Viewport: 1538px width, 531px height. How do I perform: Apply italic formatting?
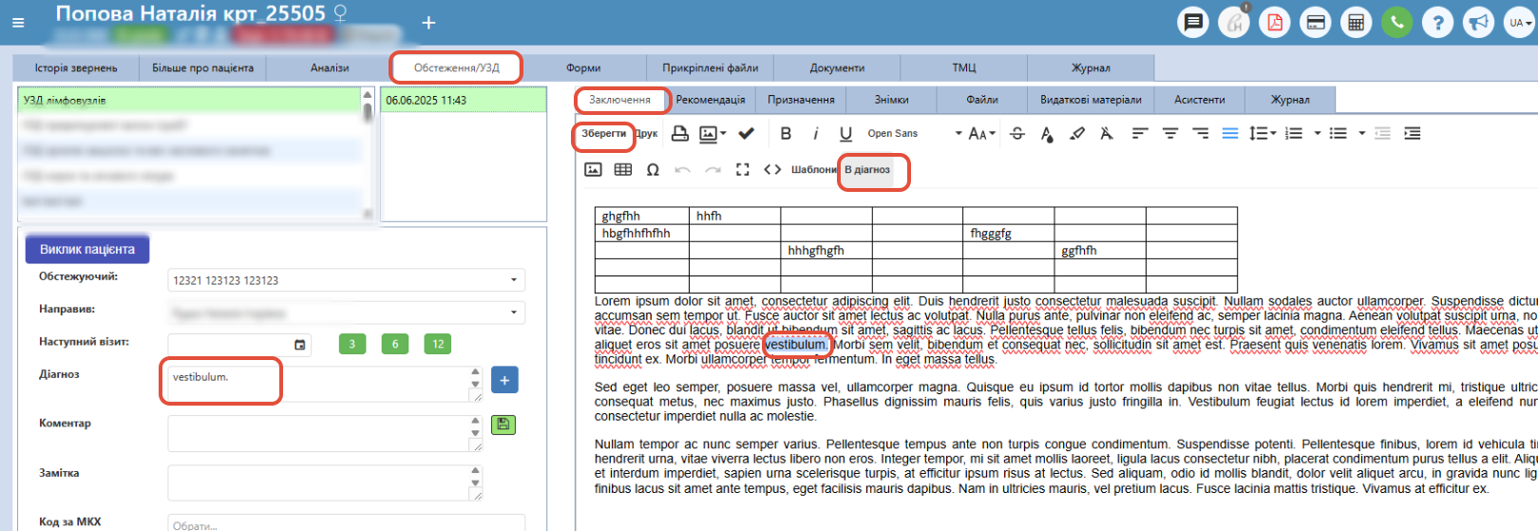tap(815, 134)
